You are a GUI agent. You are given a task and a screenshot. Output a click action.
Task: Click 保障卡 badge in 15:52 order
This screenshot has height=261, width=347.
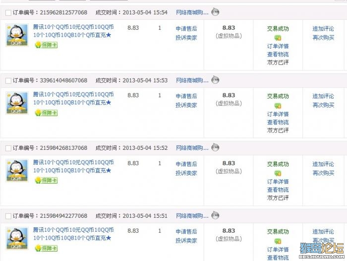(46, 180)
